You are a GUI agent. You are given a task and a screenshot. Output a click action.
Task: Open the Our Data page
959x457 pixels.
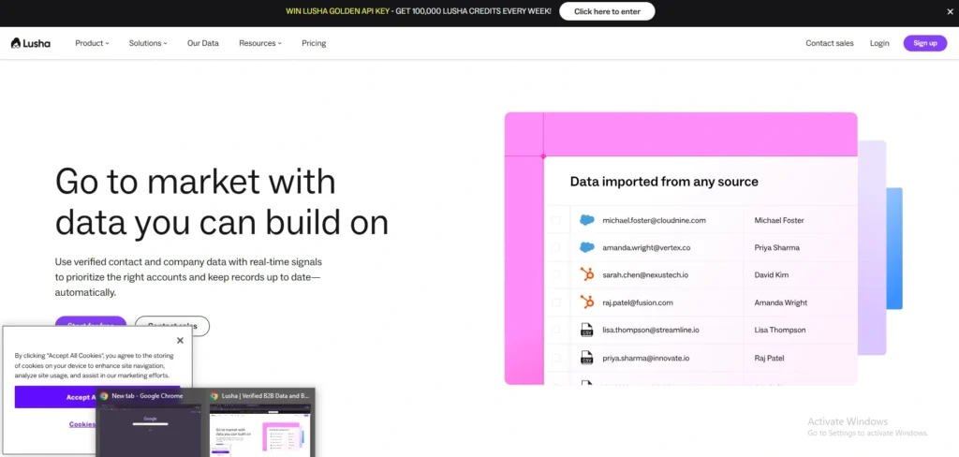pyautogui.click(x=203, y=43)
